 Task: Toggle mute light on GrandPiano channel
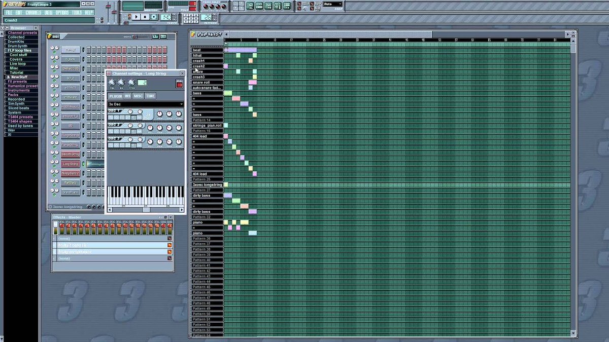[x=54, y=195]
